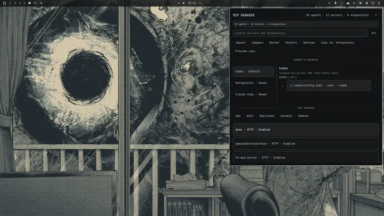Click the Compare button
This screenshot has width=384, height=216.
(257, 43)
